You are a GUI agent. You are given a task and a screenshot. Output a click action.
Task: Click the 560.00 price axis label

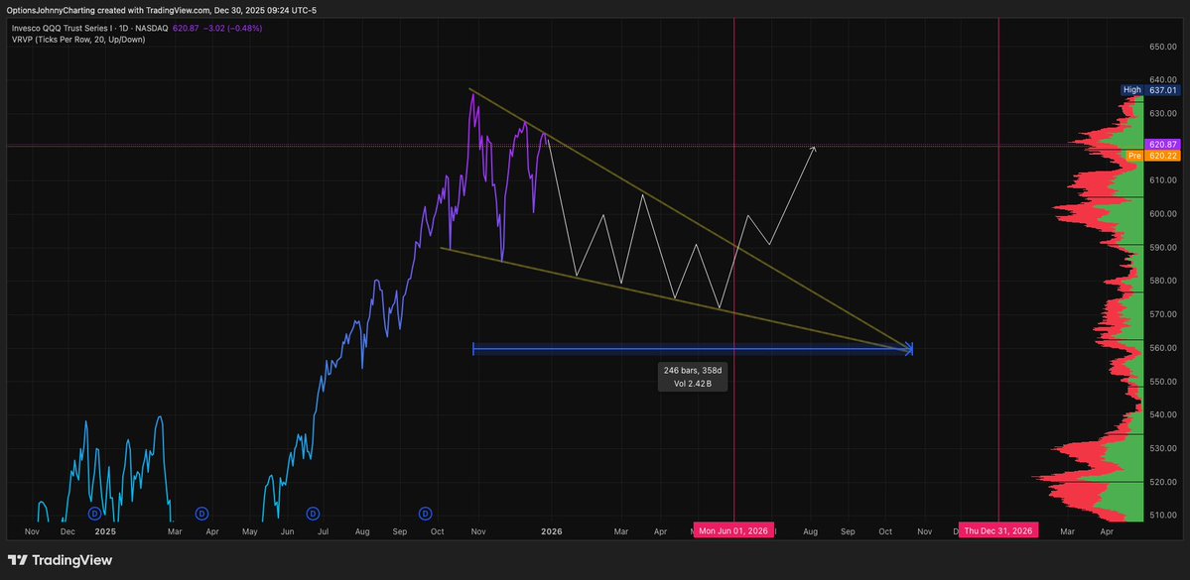pyautogui.click(x=1161, y=348)
